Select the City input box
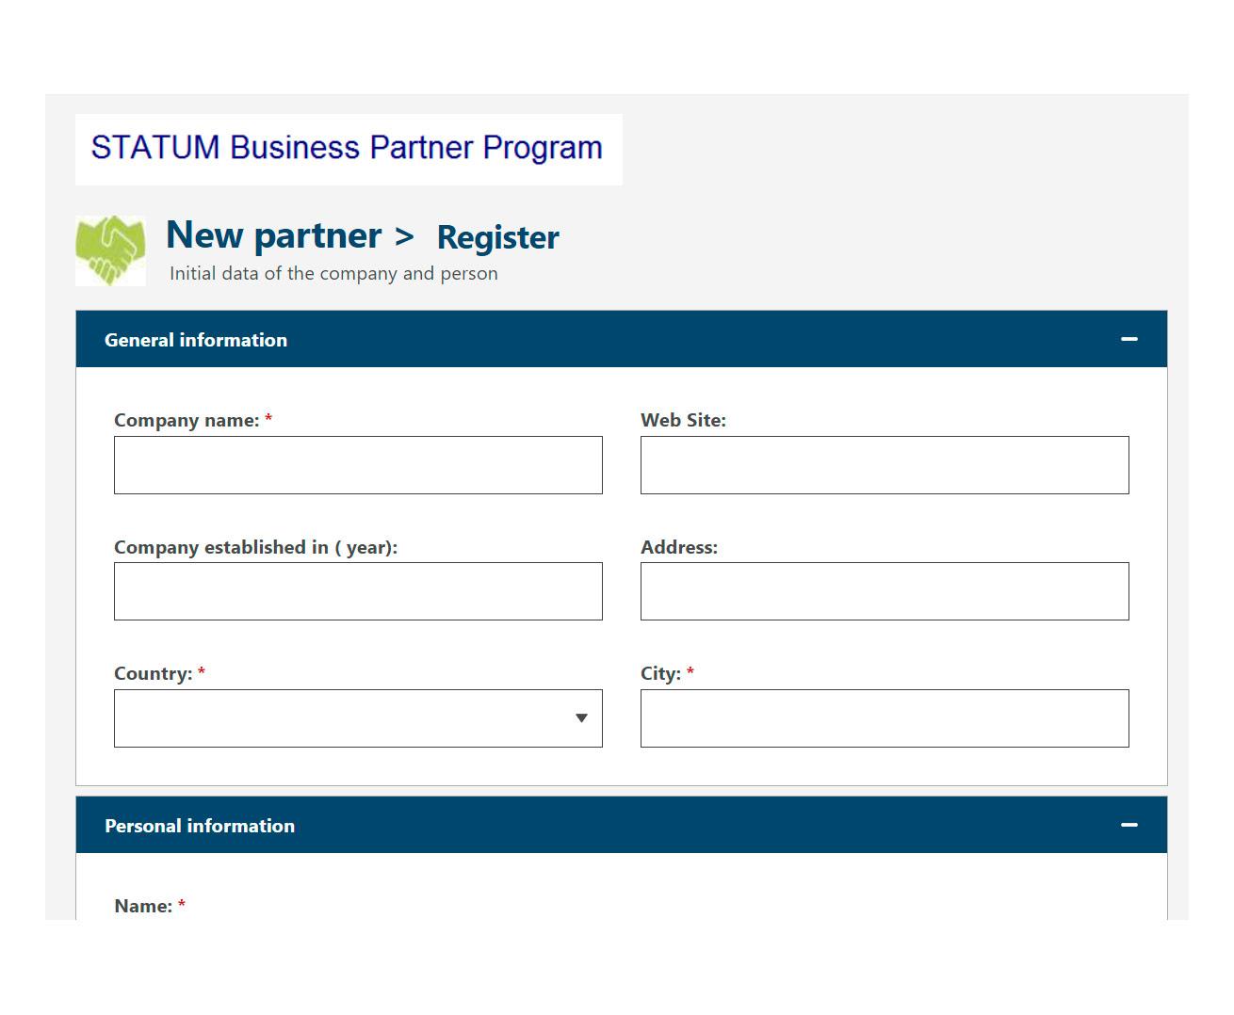1234x1015 pixels. click(x=885, y=718)
